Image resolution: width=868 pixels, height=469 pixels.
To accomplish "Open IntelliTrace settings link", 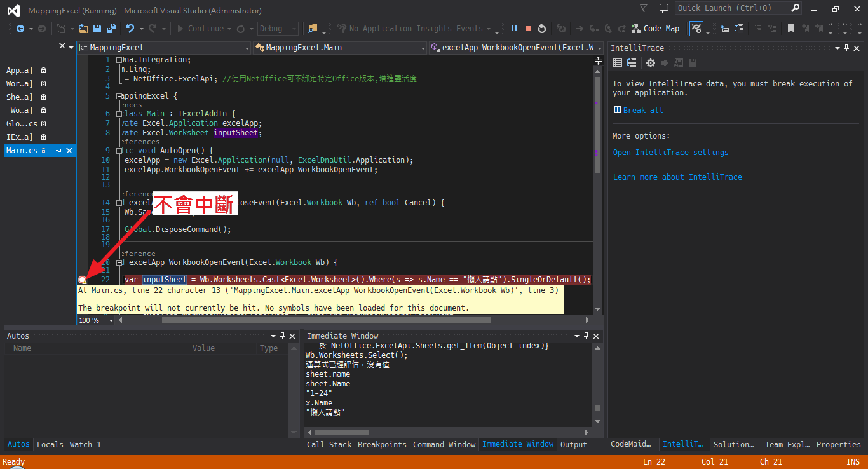I will [670, 153].
